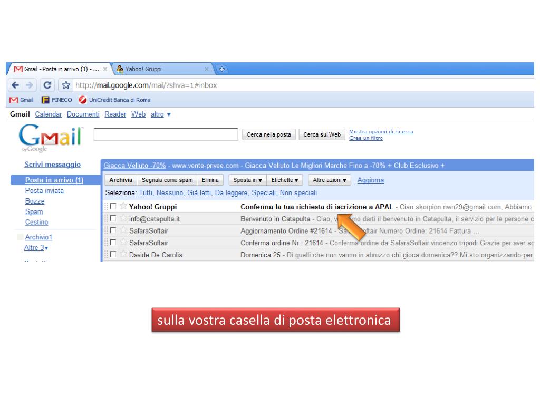
Task: Click the browser Back arrow
Action: (15, 85)
